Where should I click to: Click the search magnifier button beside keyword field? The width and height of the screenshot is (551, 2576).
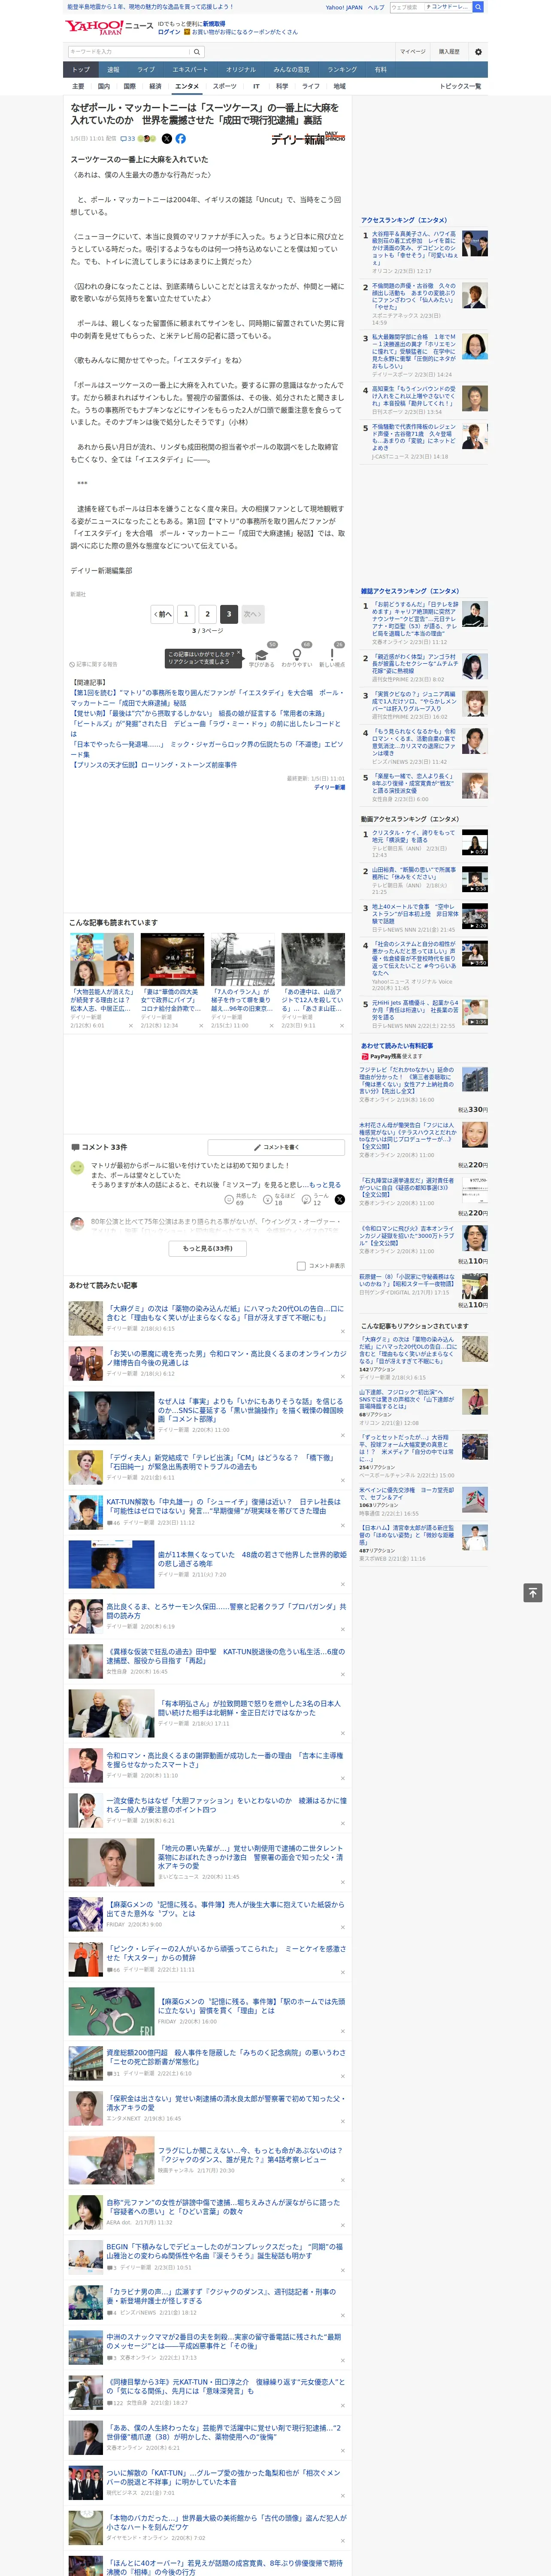coord(197,52)
